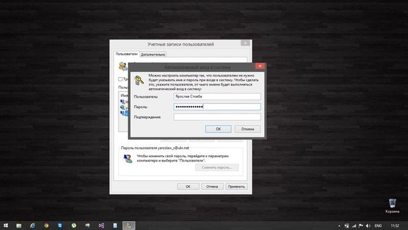This screenshot has width=408, height=230.
Task: Launch Google Chrome from the taskbar
Action: pyautogui.click(x=47, y=226)
